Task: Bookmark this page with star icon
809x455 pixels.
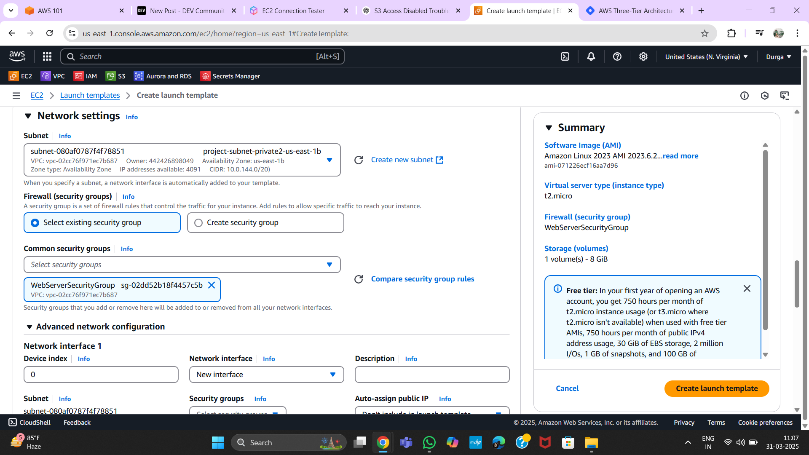Action: click(705, 33)
